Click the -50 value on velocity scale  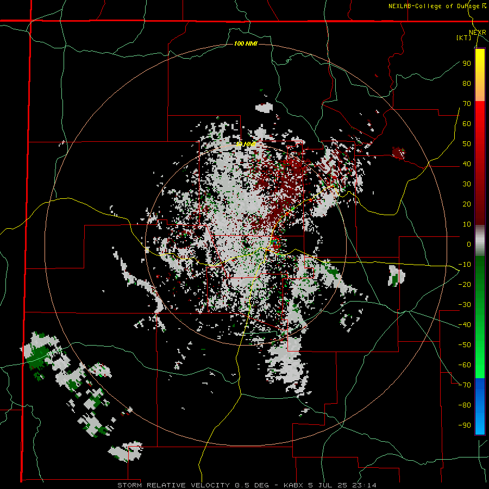[x=465, y=345]
